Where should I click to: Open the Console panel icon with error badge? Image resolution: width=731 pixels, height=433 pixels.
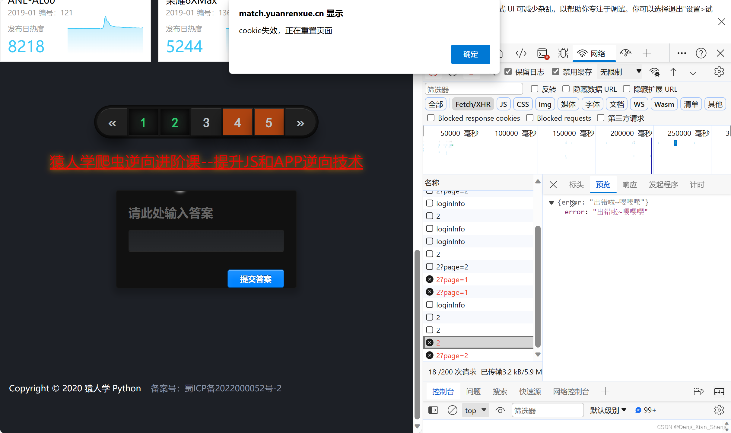pos(543,53)
